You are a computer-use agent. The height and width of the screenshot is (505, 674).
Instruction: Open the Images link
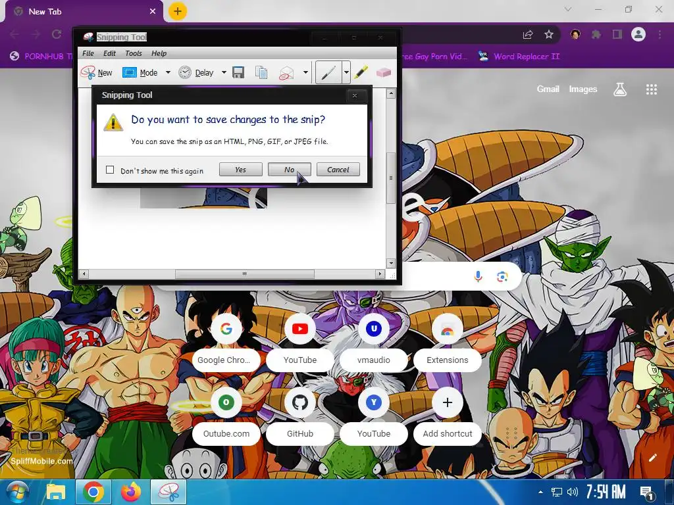583,89
